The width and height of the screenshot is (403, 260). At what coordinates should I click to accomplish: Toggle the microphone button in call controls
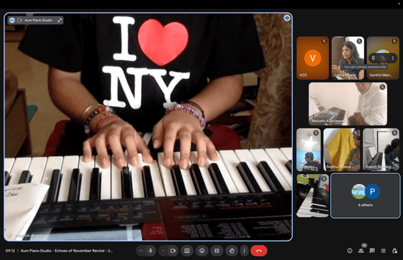(x=151, y=251)
